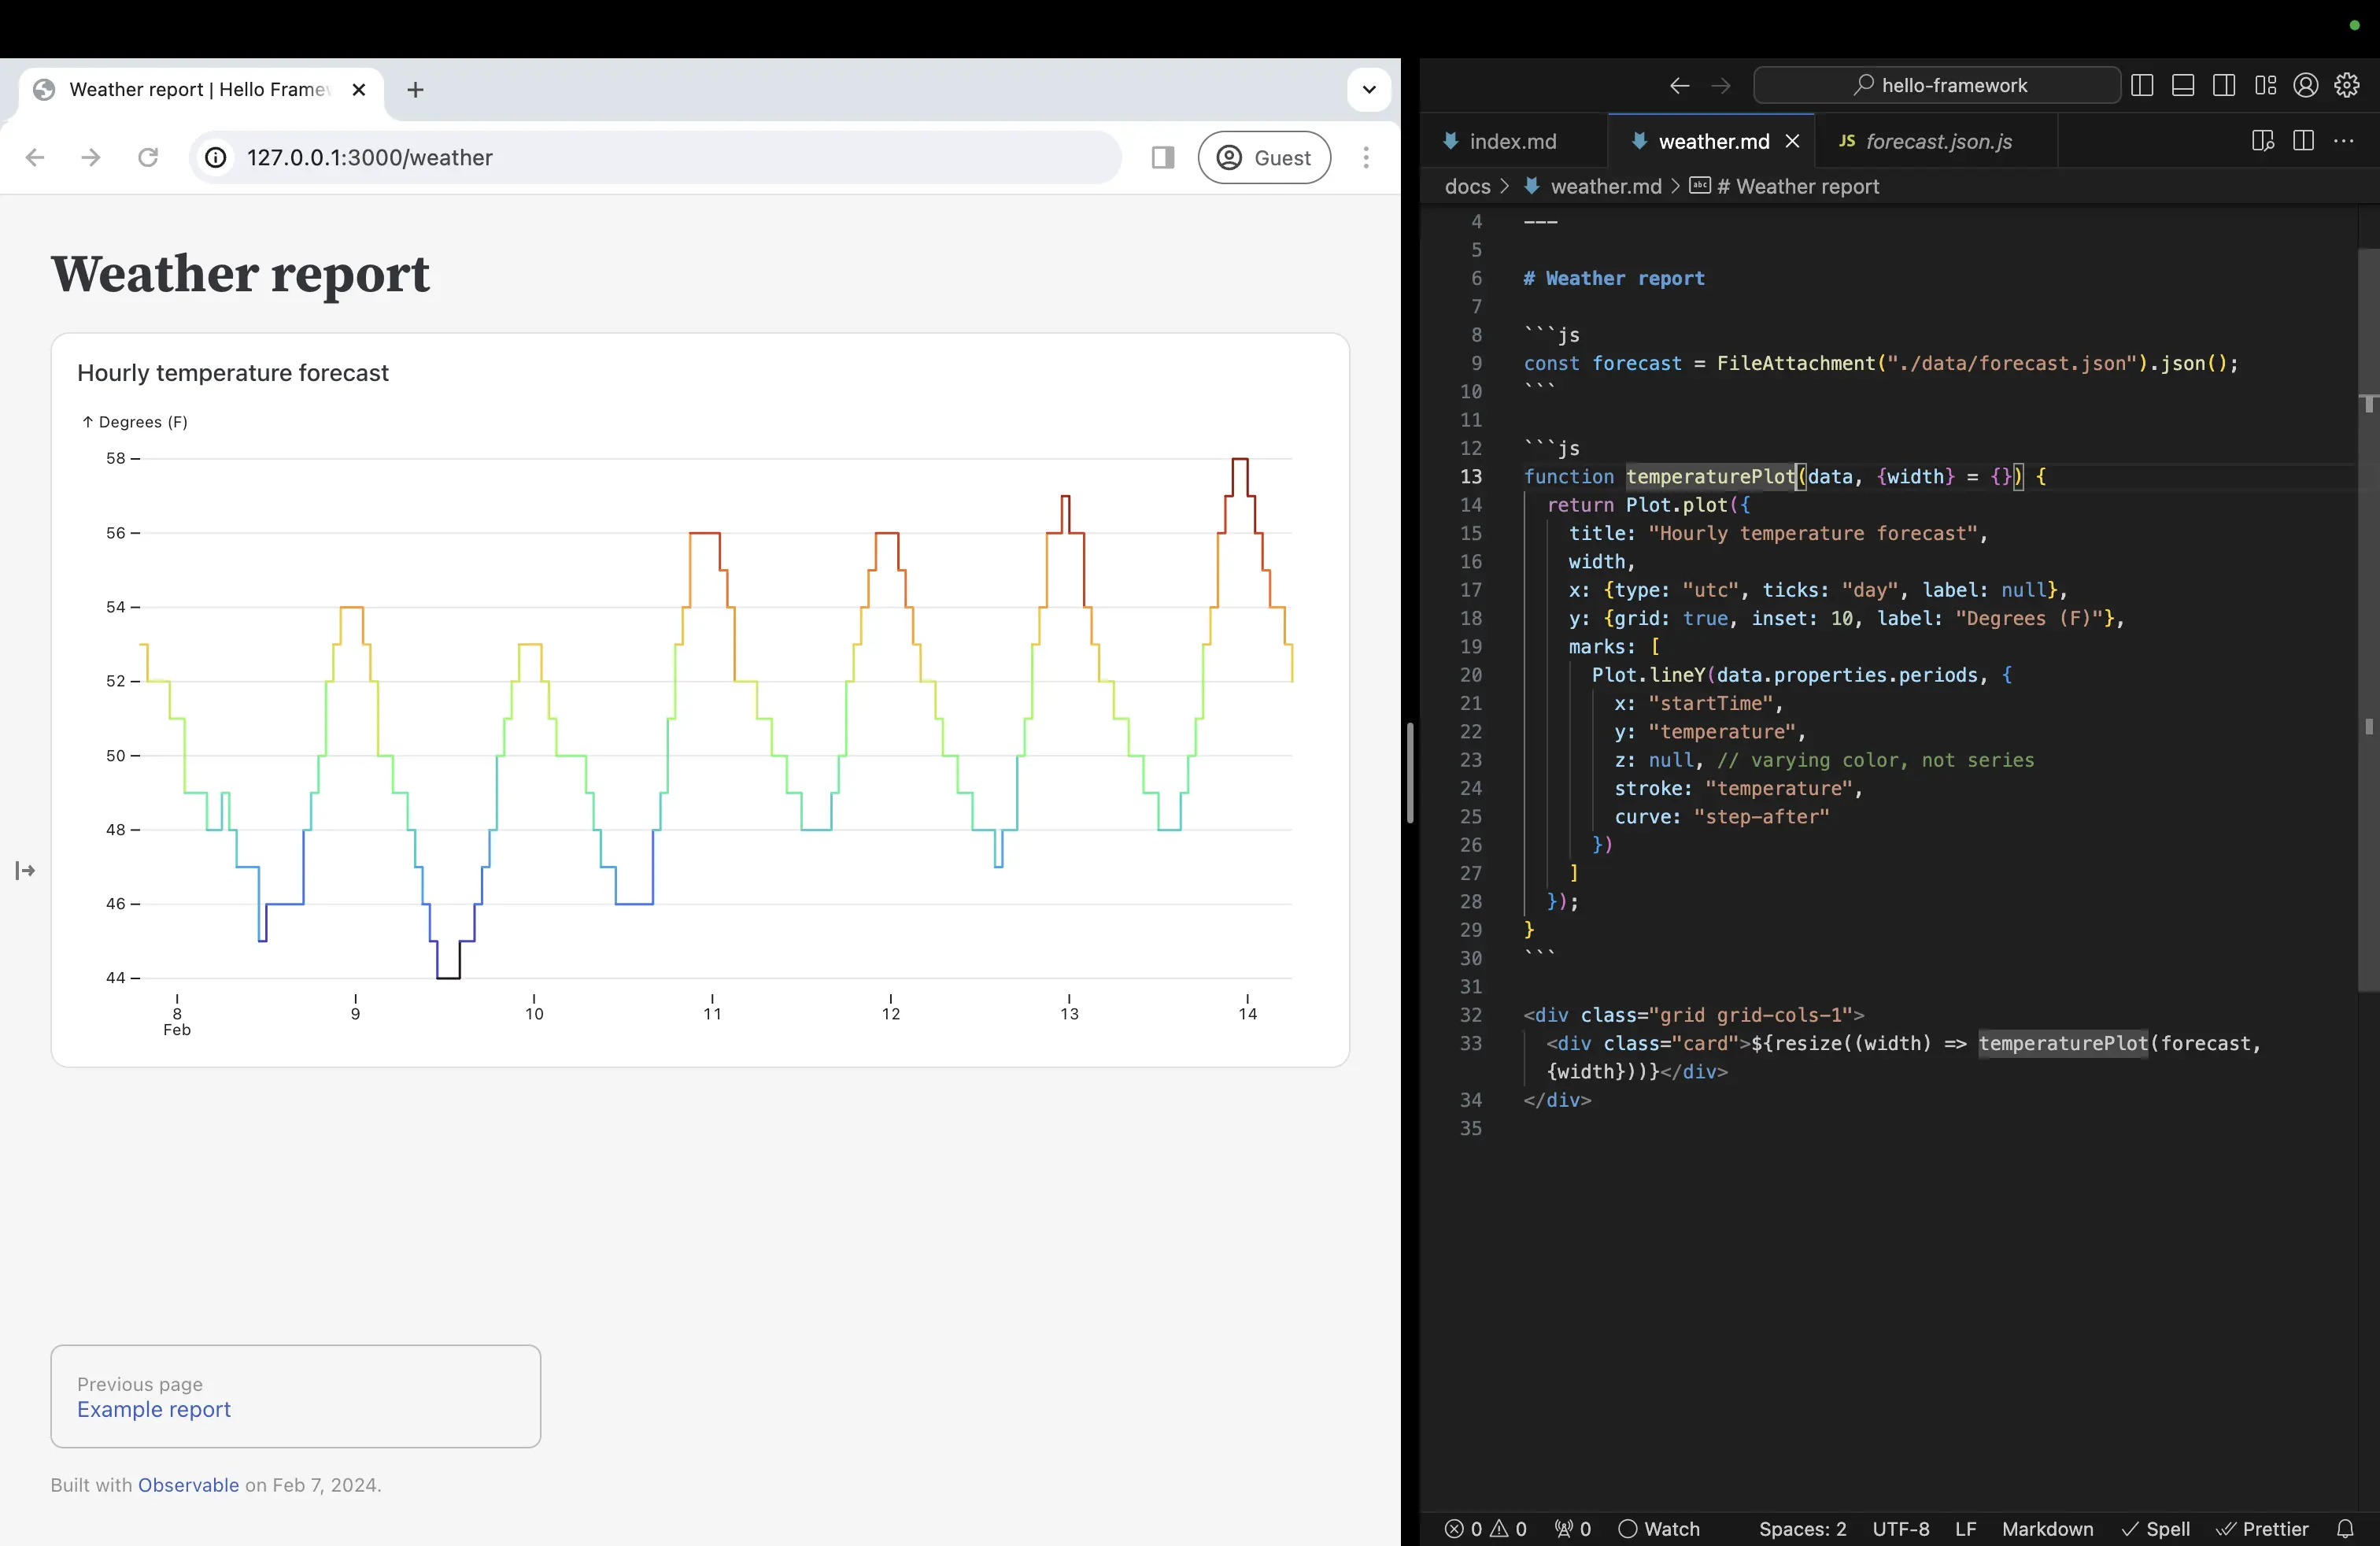Split the editor right
2380x1546 pixels.
pos(2303,141)
